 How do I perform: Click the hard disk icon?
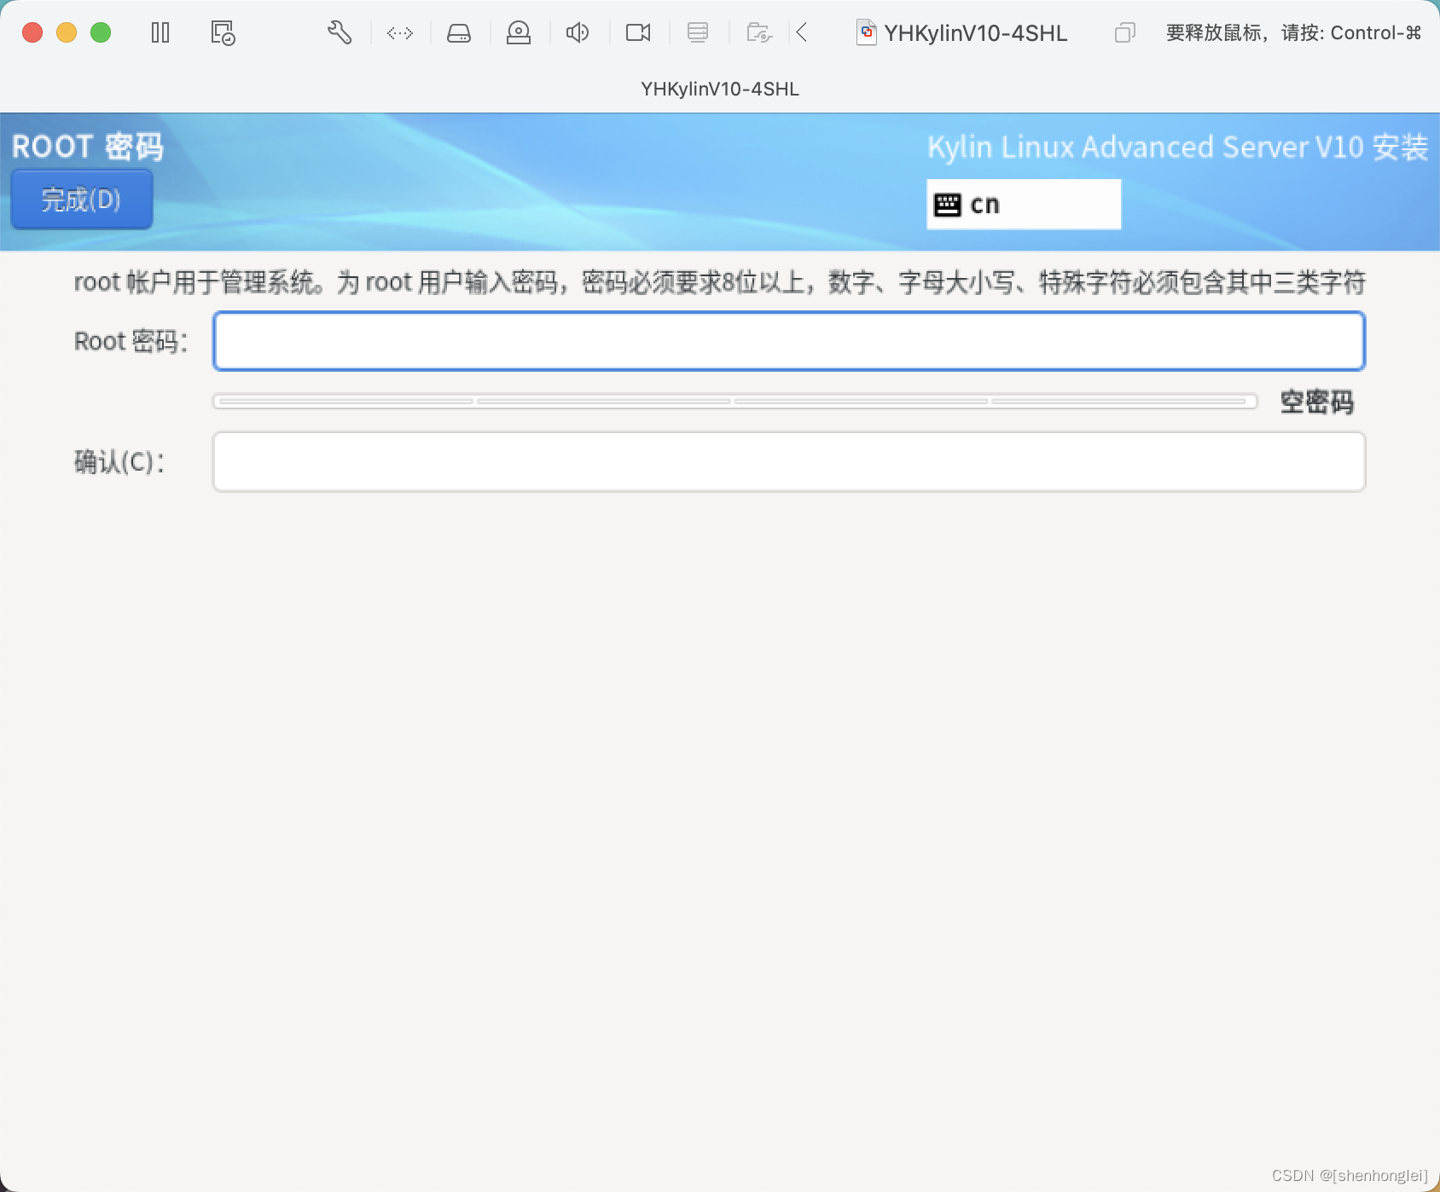[459, 33]
